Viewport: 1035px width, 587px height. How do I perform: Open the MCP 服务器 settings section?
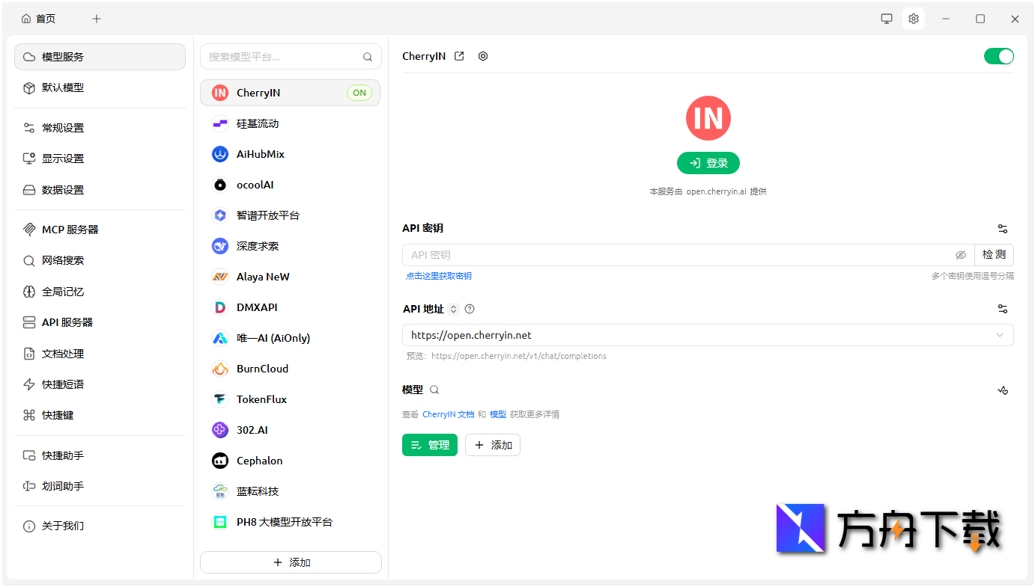click(x=70, y=230)
